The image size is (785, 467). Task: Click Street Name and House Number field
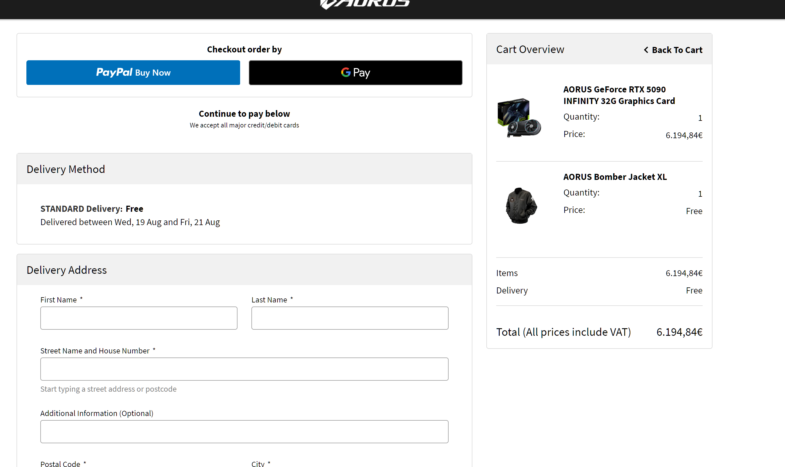point(244,369)
